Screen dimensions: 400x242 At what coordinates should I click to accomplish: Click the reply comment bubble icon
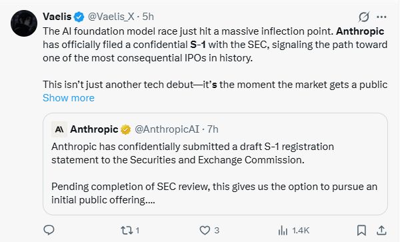coord(49,230)
